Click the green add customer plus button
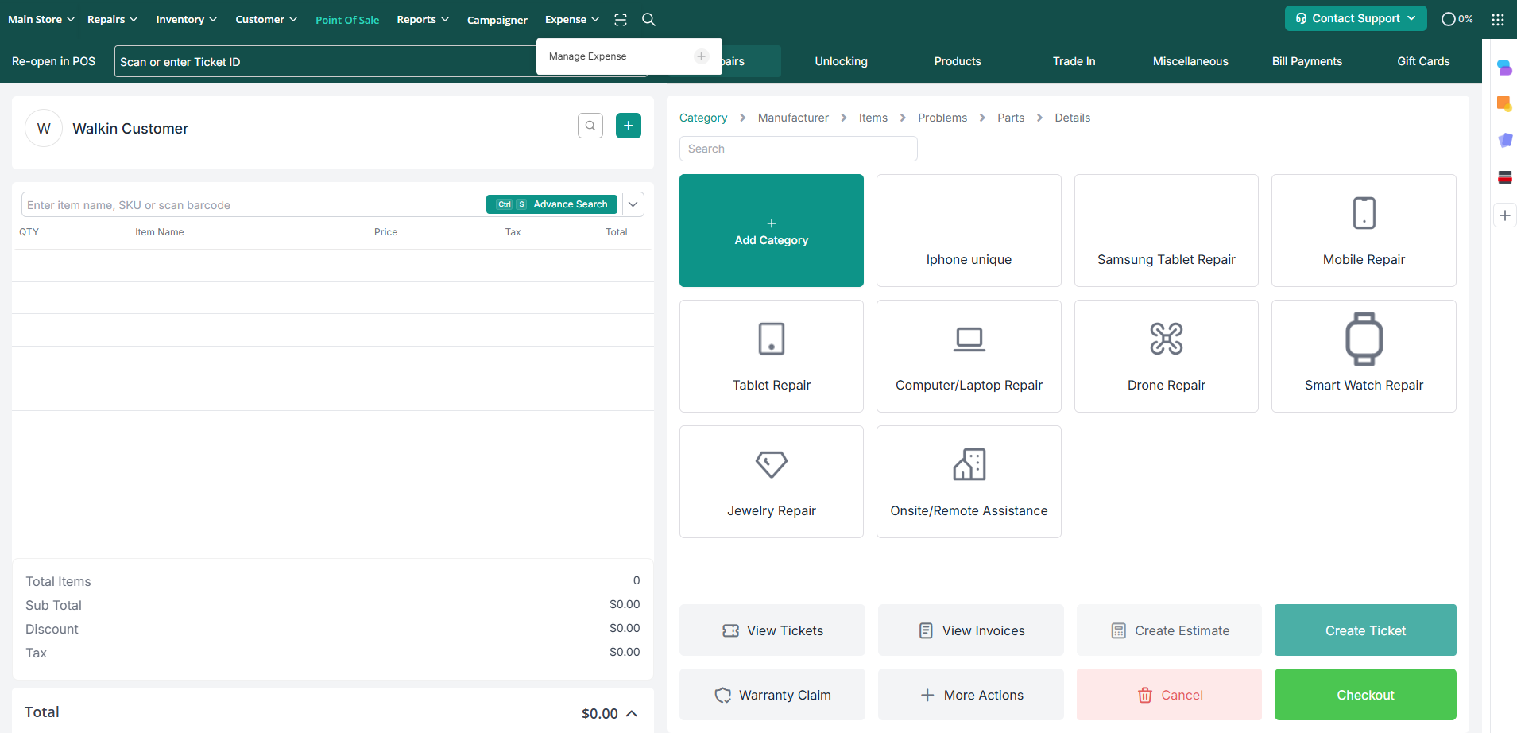 [x=628, y=126]
